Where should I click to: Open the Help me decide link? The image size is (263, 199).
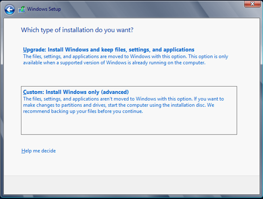click(38, 151)
